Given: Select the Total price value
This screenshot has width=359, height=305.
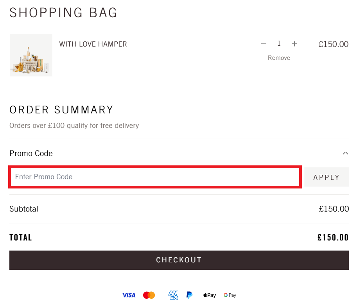Looking at the screenshot, I should [x=333, y=237].
